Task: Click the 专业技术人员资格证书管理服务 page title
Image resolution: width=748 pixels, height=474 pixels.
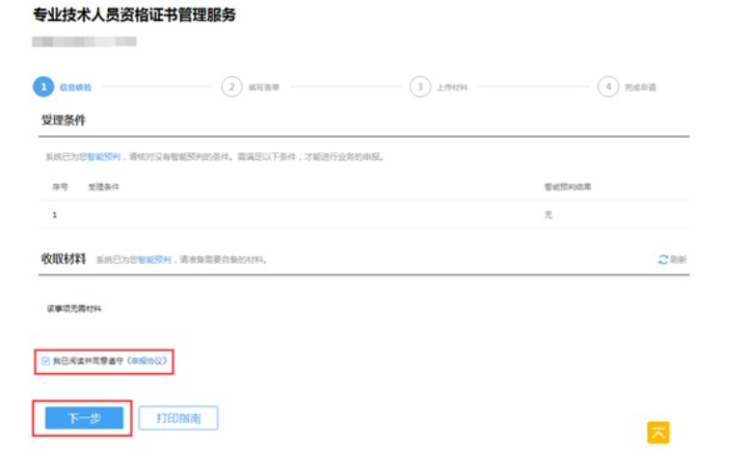Action: coord(134,15)
